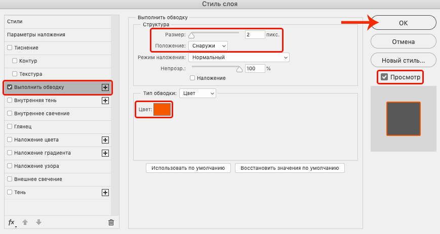The height and width of the screenshot is (234, 440).
Task: Confirm with the OK button
Action: tap(403, 23)
